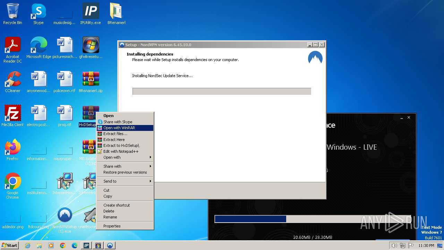This screenshot has height=250, width=444.
Task: Select the picturesmich document icon
Action: point(65,48)
